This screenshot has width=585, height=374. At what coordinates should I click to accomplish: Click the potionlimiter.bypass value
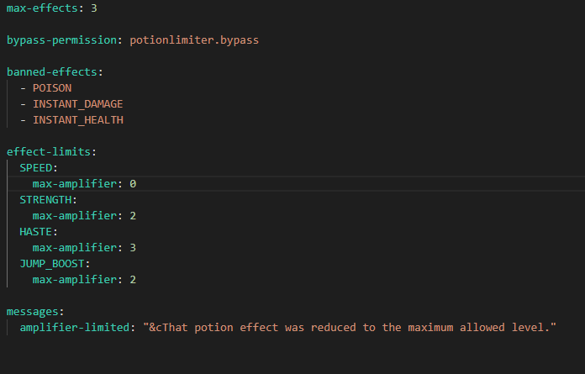[x=194, y=40]
